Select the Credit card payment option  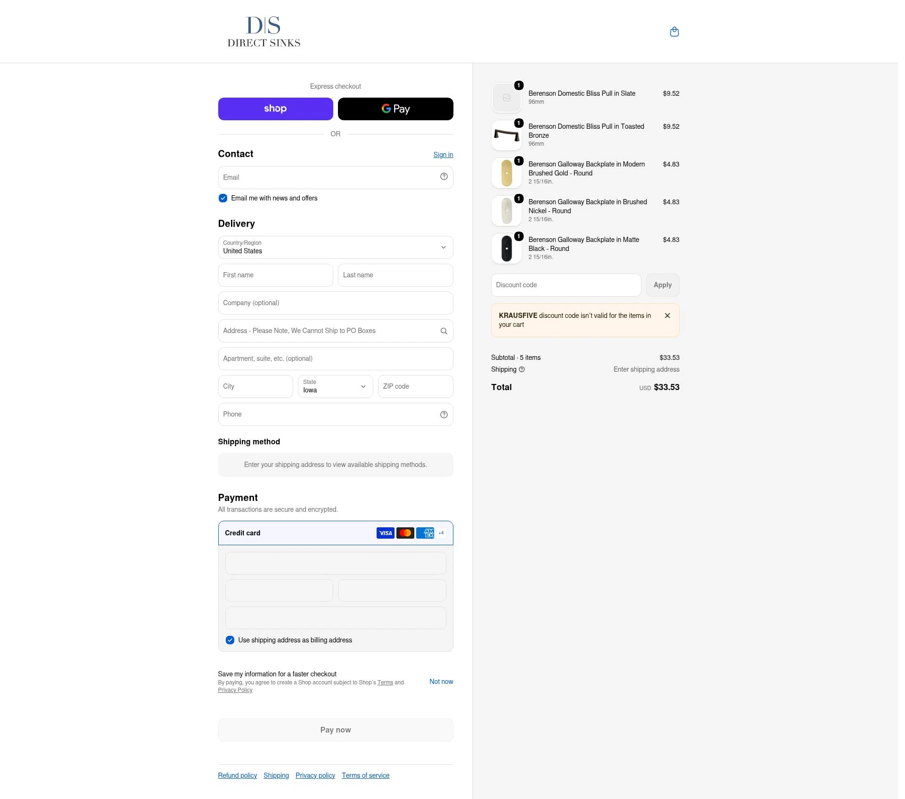click(x=336, y=533)
